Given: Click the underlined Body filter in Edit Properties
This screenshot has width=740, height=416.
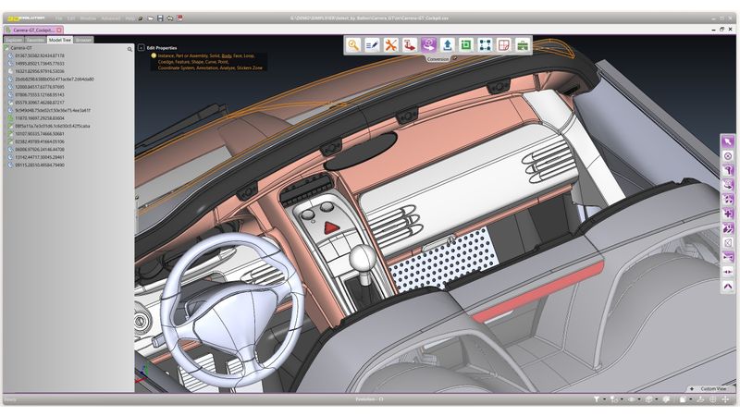Looking at the screenshot, I should click(x=227, y=55).
